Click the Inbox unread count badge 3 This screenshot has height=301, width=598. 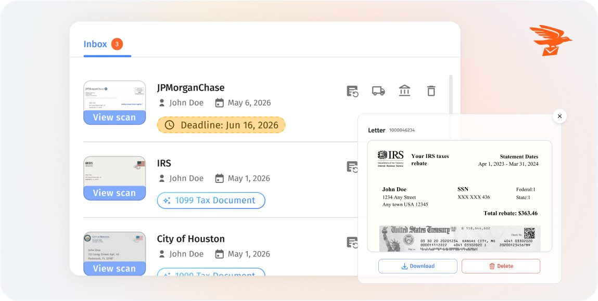(117, 44)
